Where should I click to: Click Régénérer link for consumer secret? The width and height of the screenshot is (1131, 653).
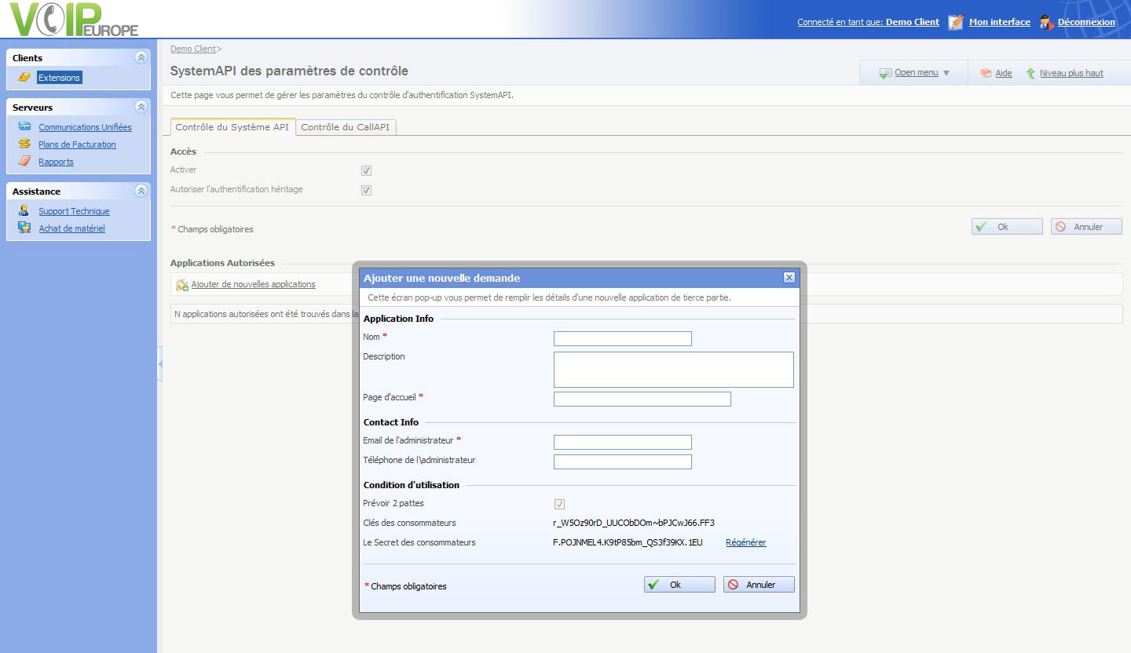745,542
